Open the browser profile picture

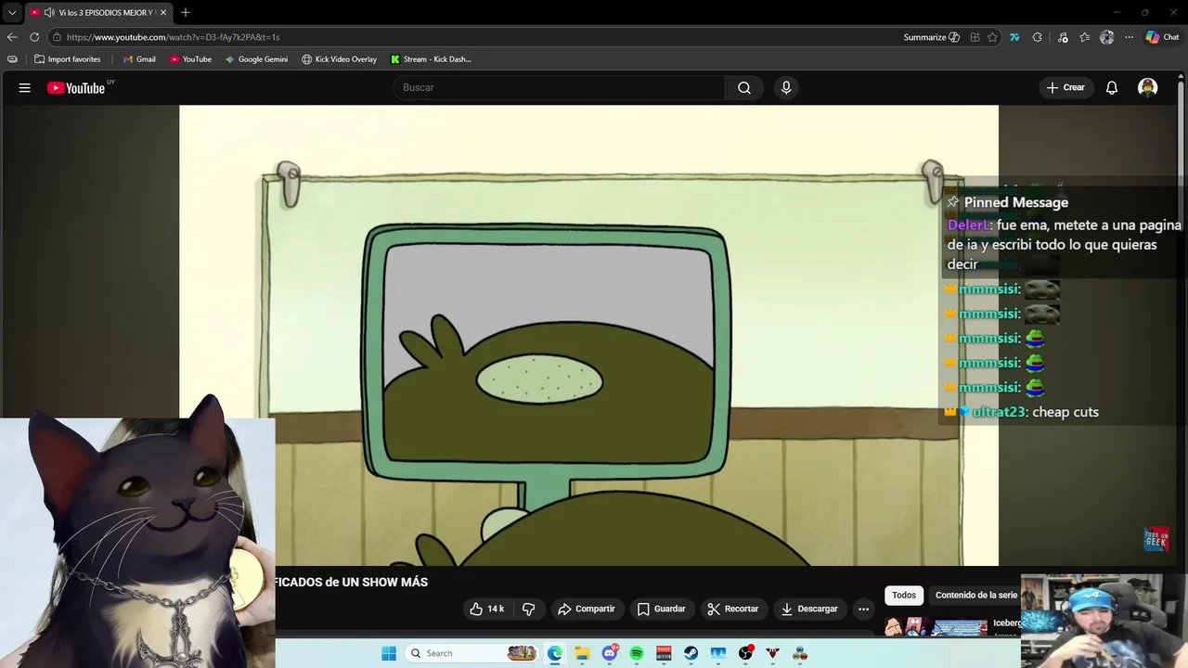1106,37
